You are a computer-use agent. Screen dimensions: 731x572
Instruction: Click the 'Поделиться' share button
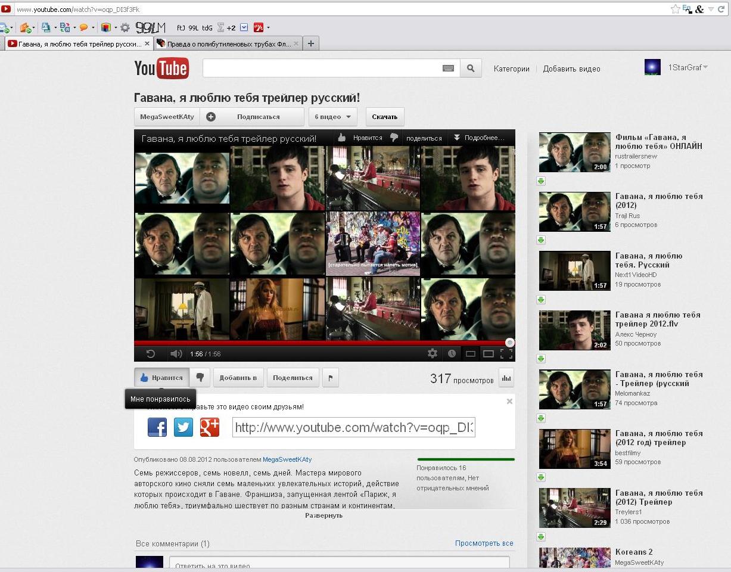tap(293, 377)
